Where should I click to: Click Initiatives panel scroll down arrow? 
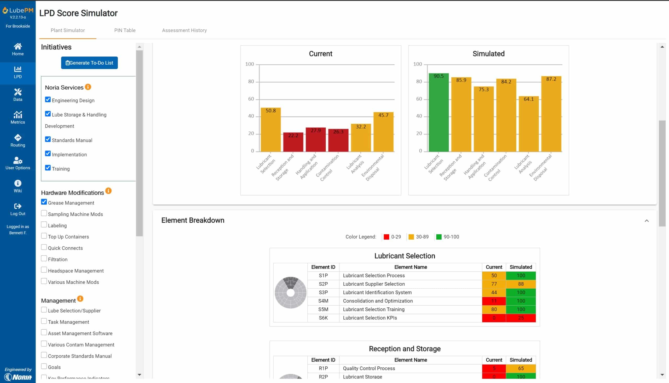point(140,375)
